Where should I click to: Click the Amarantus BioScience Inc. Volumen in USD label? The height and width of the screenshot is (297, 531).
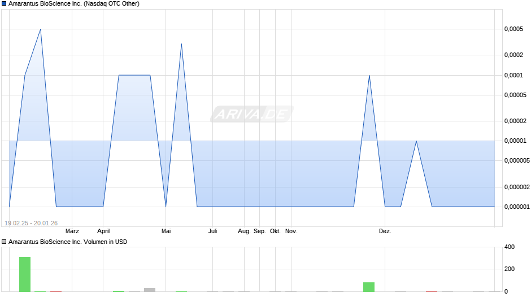[x=68, y=242]
